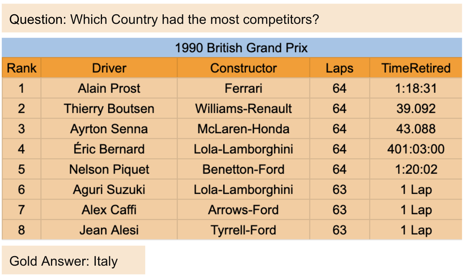Select the Jean Alesi cell
This screenshot has width=465, height=278.
(109, 230)
